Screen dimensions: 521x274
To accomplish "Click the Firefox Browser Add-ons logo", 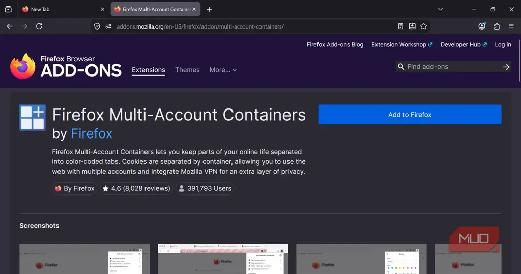I will pyautogui.click(x=66, y=67).
